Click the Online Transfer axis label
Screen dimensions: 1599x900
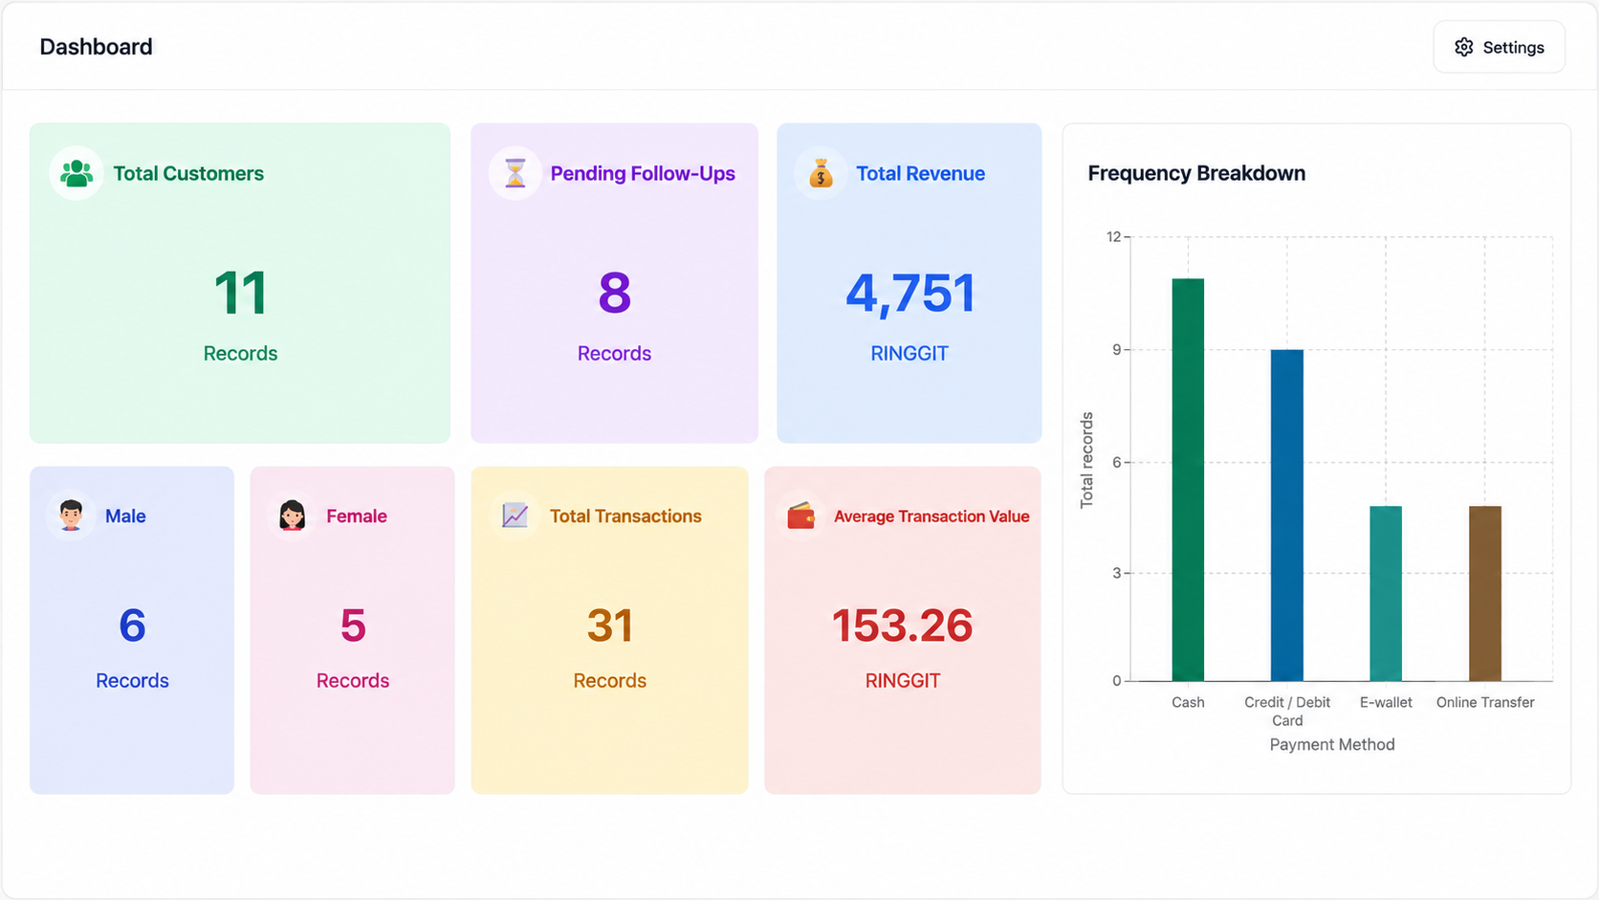pyautogui.click(x=1485, y=702)
